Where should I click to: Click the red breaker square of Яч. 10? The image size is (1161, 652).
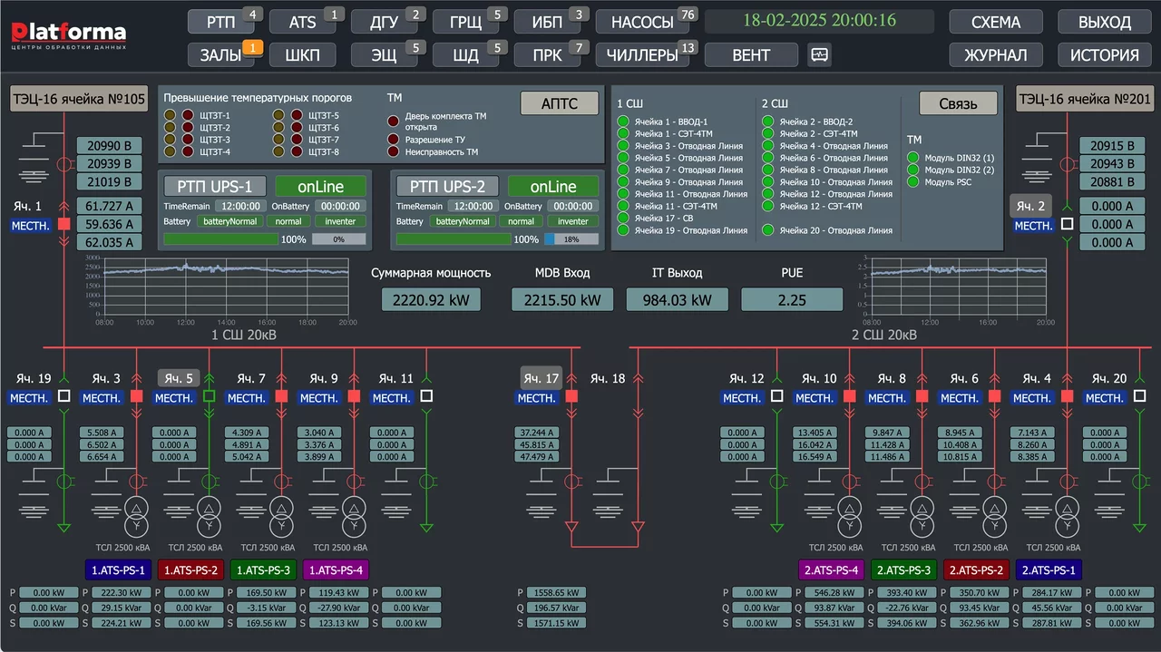(x=849, y=396)
